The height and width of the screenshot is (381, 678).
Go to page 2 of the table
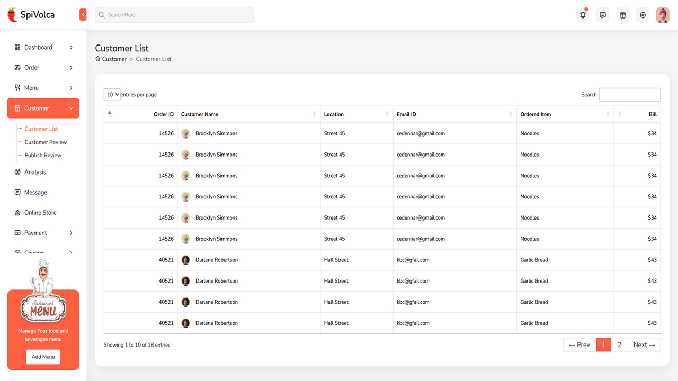coord(619,345)
